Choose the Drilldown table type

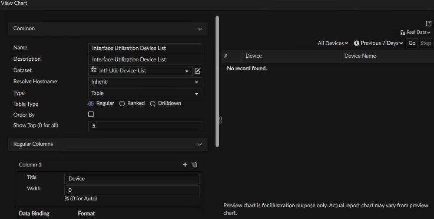point(152,104)
